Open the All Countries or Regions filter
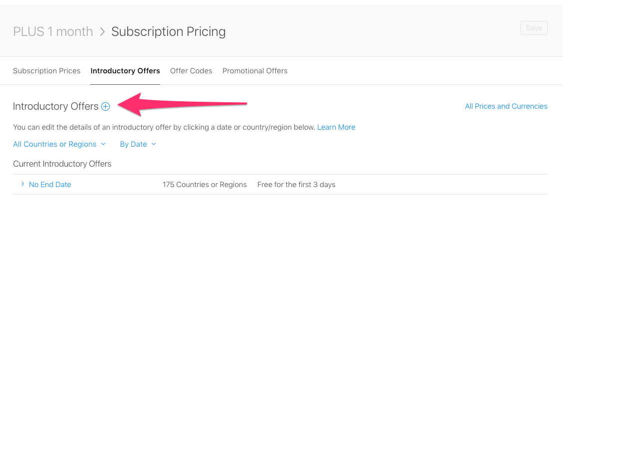 (55, 144)
